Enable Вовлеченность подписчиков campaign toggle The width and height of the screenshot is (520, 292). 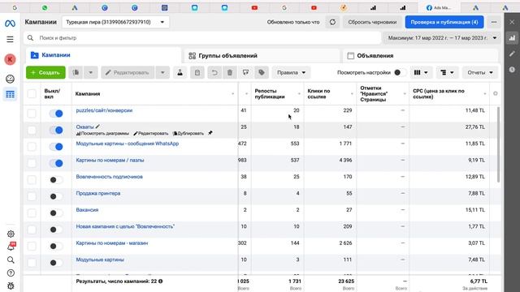(x=56, y=180)
